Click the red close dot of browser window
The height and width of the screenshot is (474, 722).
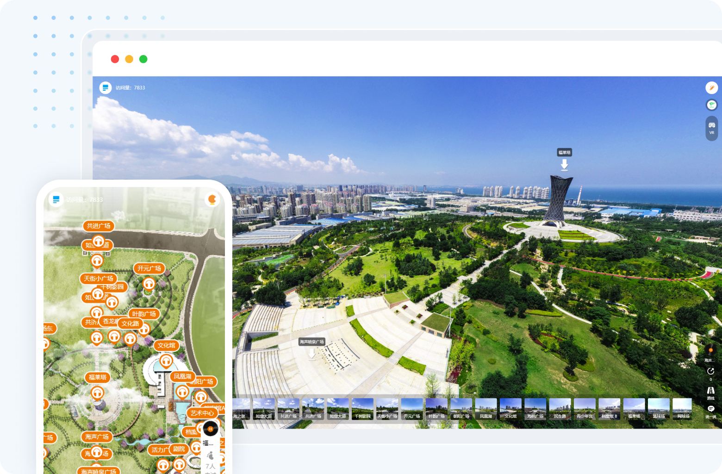pyautogui.click(x=115, y=59)
